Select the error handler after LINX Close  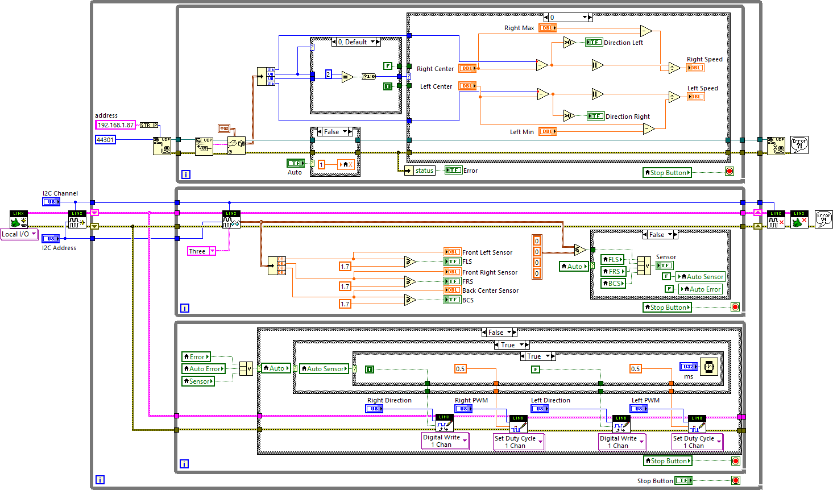click(824, 219)
